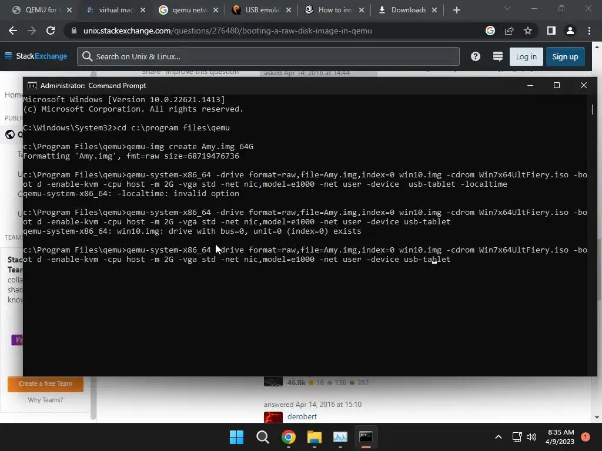The image size is (602, 451).
Task: Open Chrome three-dot menu
Action: pyautogui.click(x=589, y=31)
